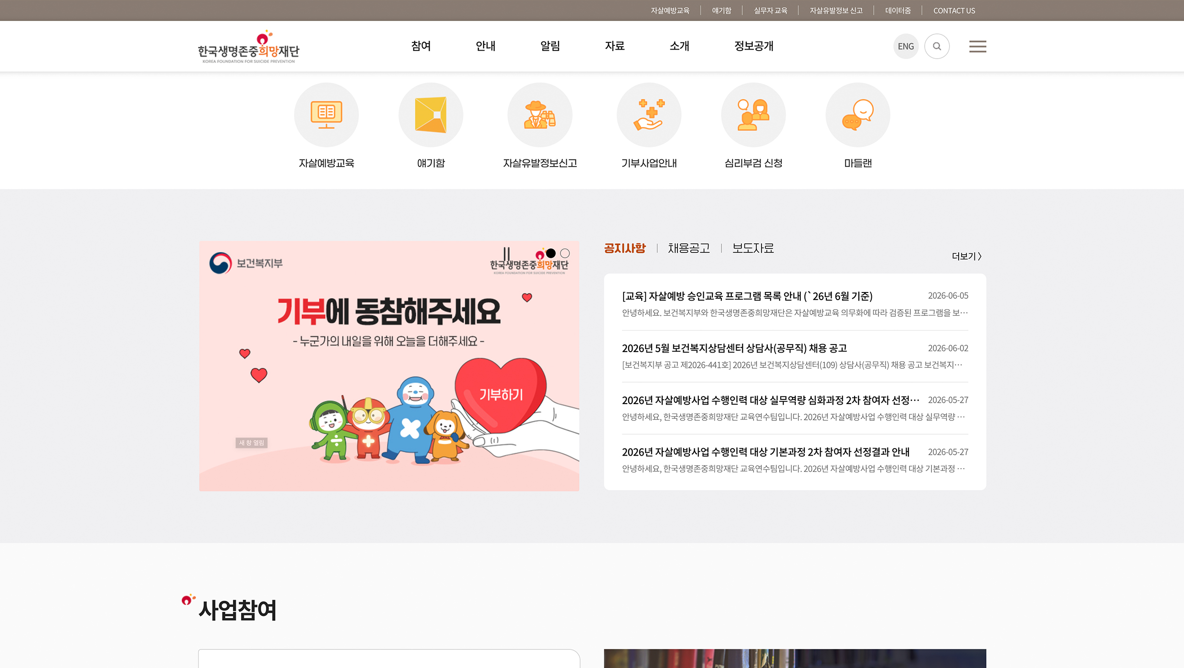This screenshot has height=668, width=1184.
Task: Click the 심리부검 신청 label under the icon
Action: [x=753, y=163]
